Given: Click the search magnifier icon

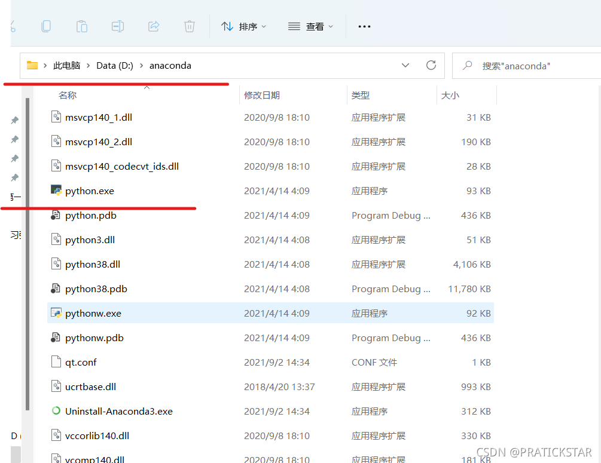Looking at the screenshot, I should pyautogui.click(x=467, y=66).
